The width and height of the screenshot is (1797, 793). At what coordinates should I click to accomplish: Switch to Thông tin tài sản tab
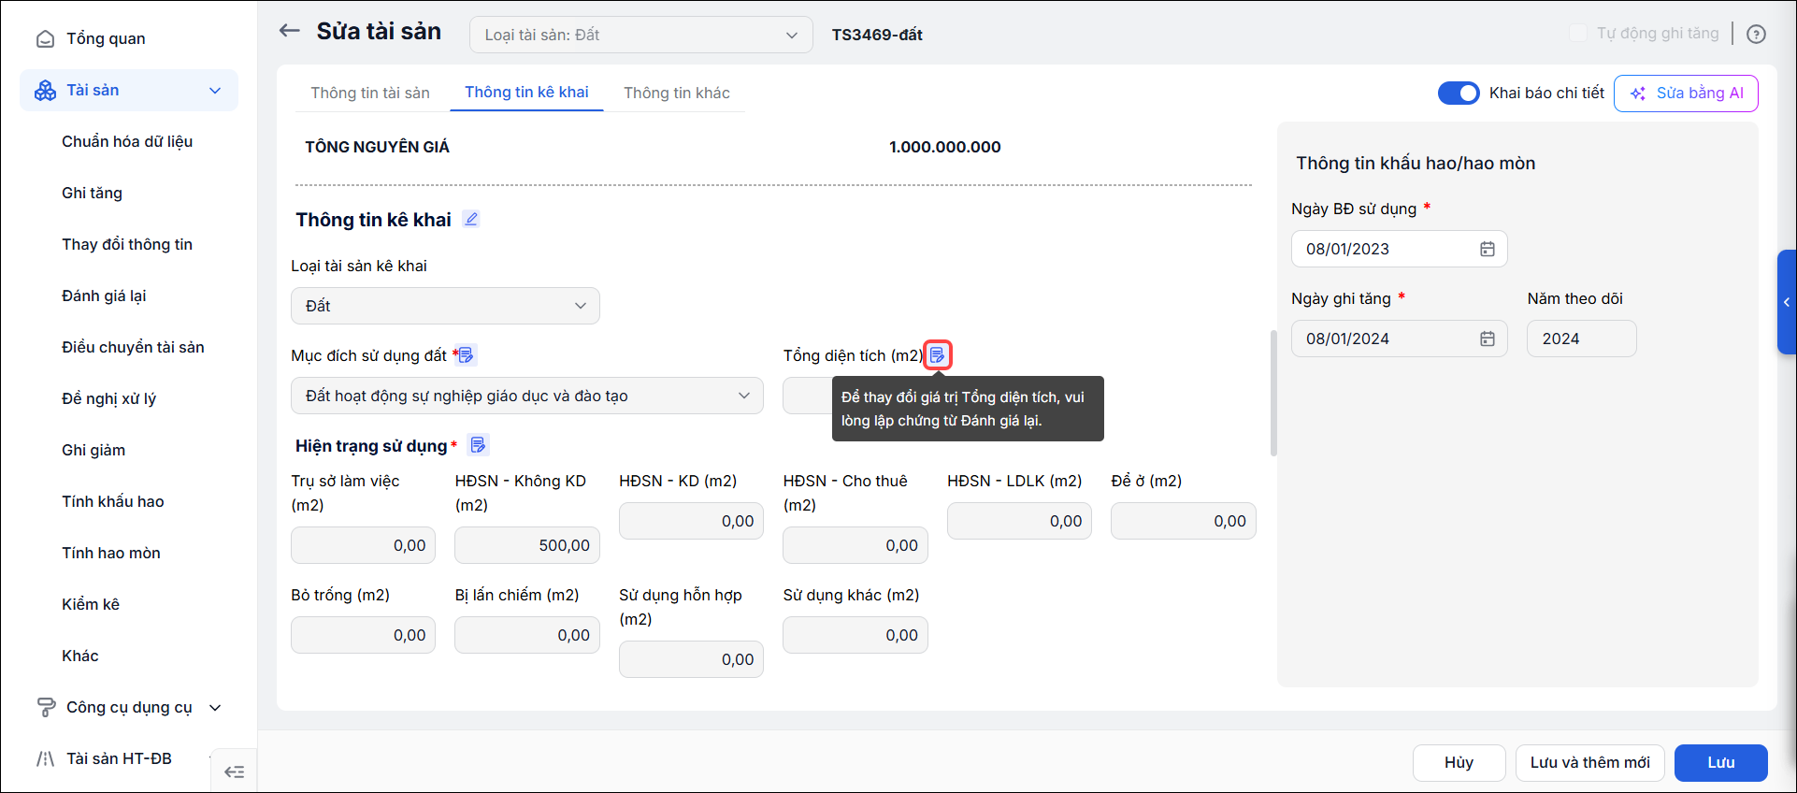[x=370, y=93]
